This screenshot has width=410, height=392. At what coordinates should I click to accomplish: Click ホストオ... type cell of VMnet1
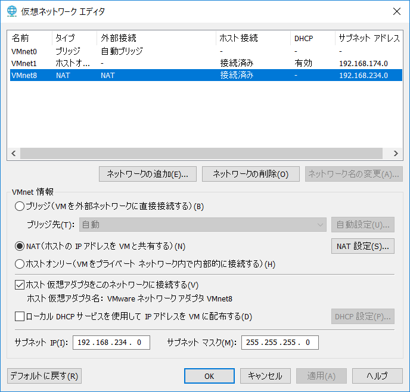pyautogui.click(x=73, y=63)
